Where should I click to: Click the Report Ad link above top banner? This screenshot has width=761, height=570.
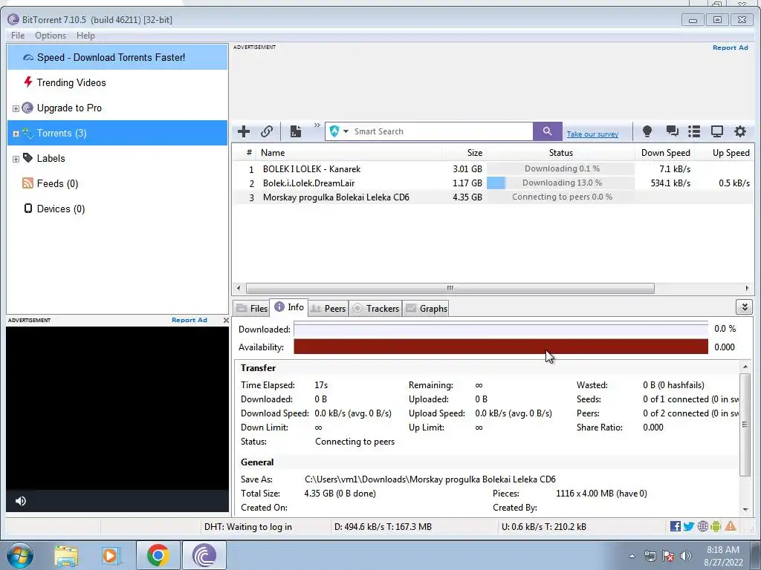[x=730, y=47]
